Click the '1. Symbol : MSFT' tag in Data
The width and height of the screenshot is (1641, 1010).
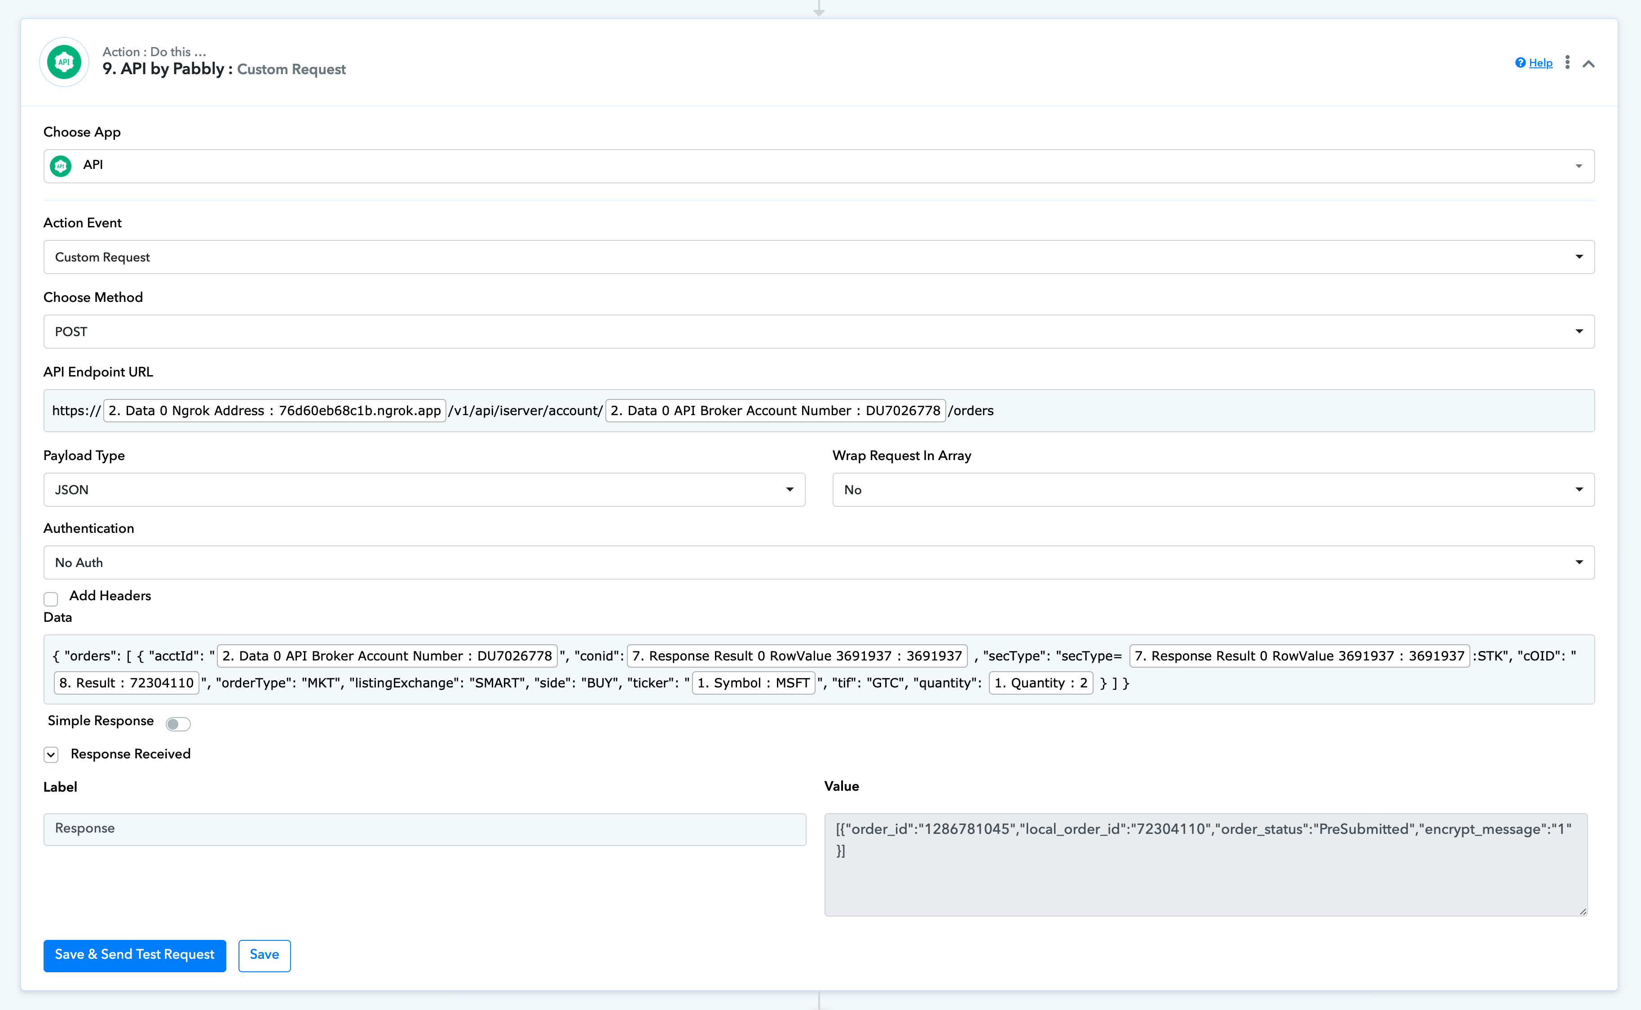point(753,682)
